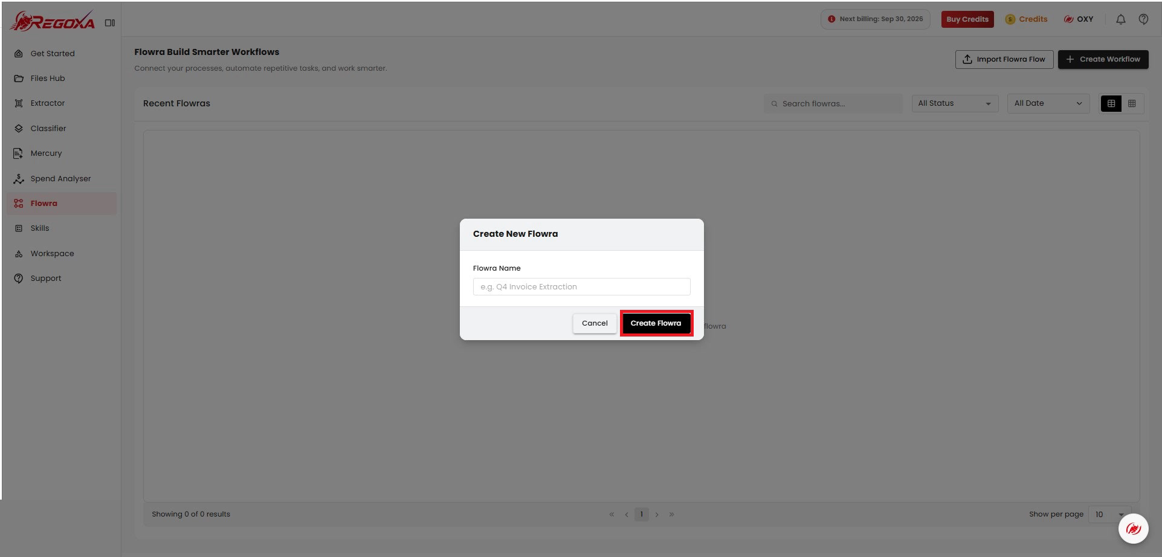
Task: Jump to last page arrow
Action: [671, 515]
